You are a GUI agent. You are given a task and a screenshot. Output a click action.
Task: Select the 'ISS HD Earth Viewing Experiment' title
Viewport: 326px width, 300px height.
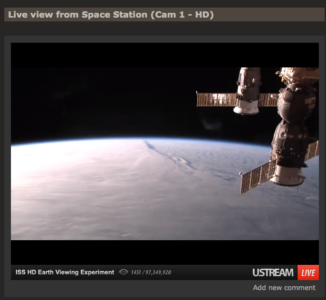[x=65, y=272]
